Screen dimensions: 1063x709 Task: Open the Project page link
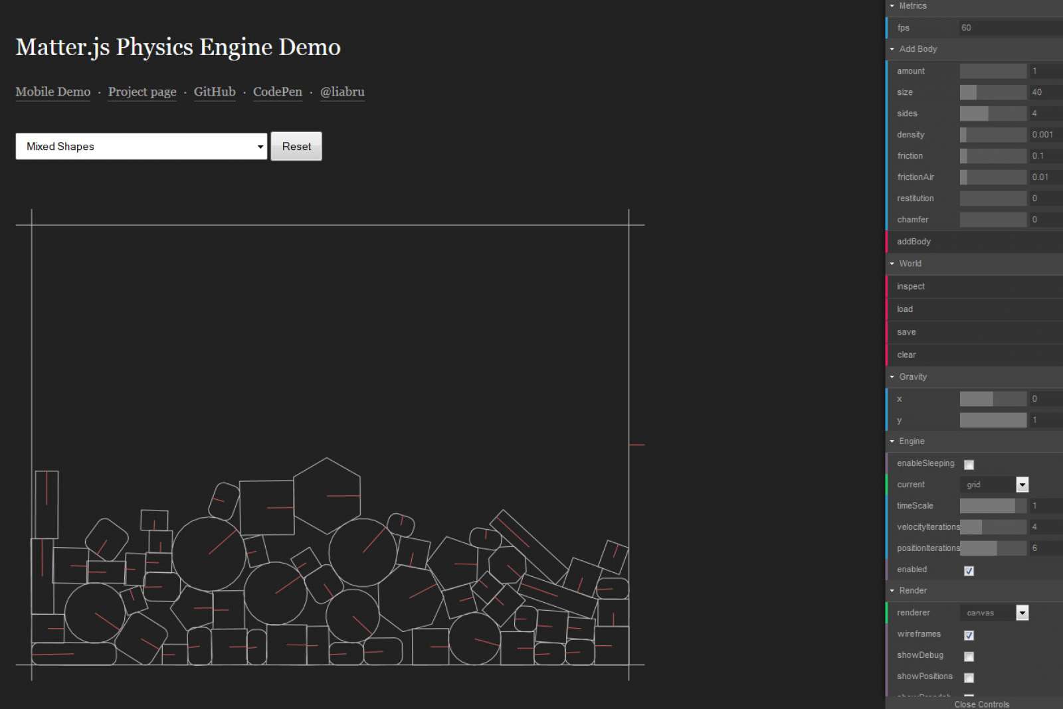(142, 92)
